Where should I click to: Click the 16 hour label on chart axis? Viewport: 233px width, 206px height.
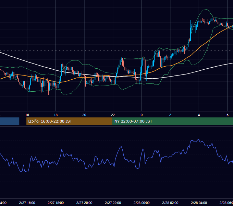click(27, 115)
